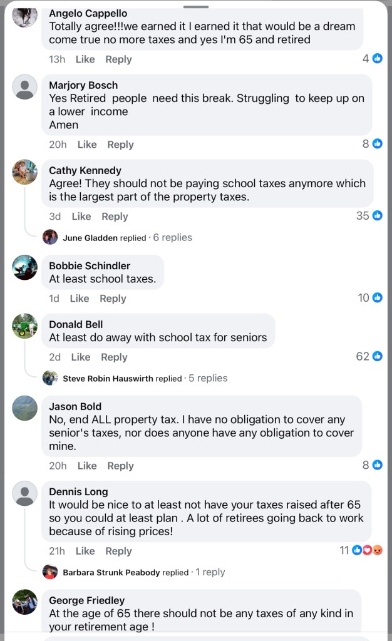Like Jason Bold's comment

click(87, 466)
